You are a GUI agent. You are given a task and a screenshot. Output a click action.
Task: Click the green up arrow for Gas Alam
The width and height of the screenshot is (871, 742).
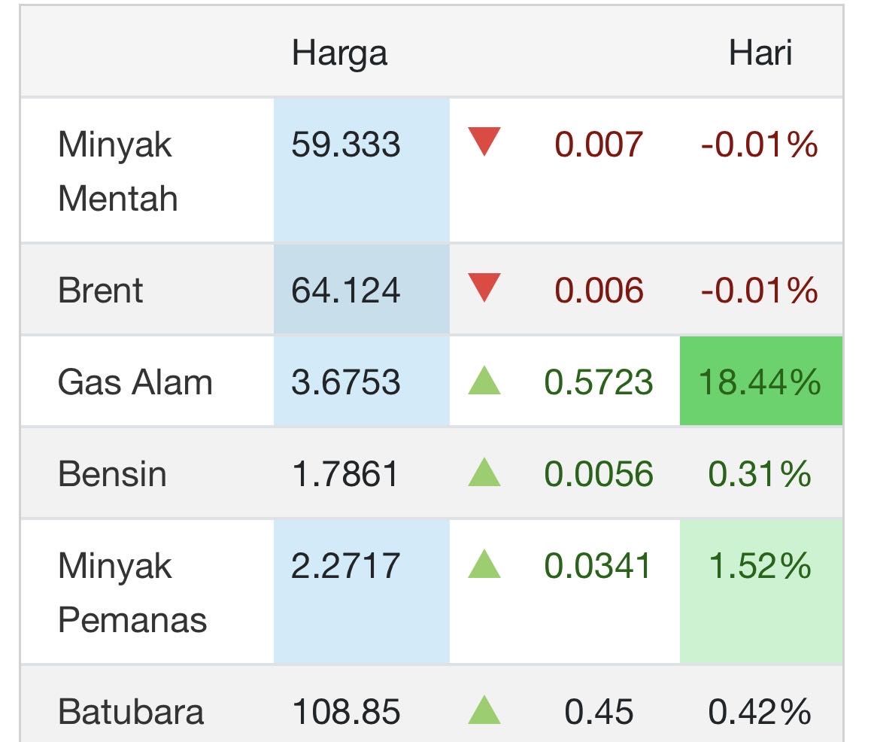click(484, 382)
